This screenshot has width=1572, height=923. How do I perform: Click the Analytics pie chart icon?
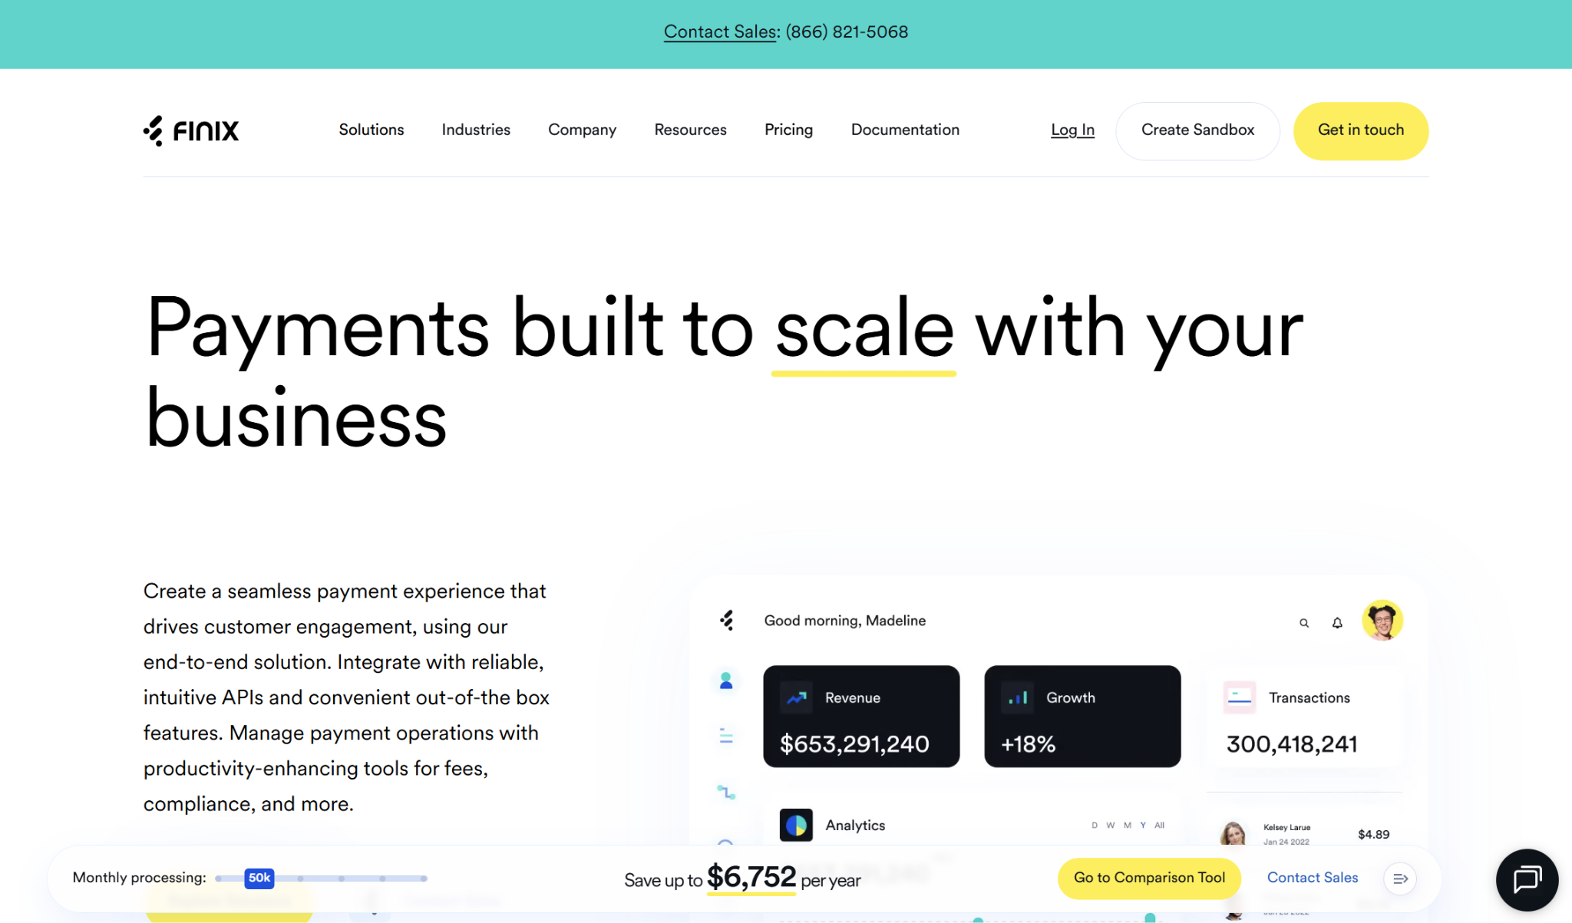pyautogui.click(x=796, y=826)
